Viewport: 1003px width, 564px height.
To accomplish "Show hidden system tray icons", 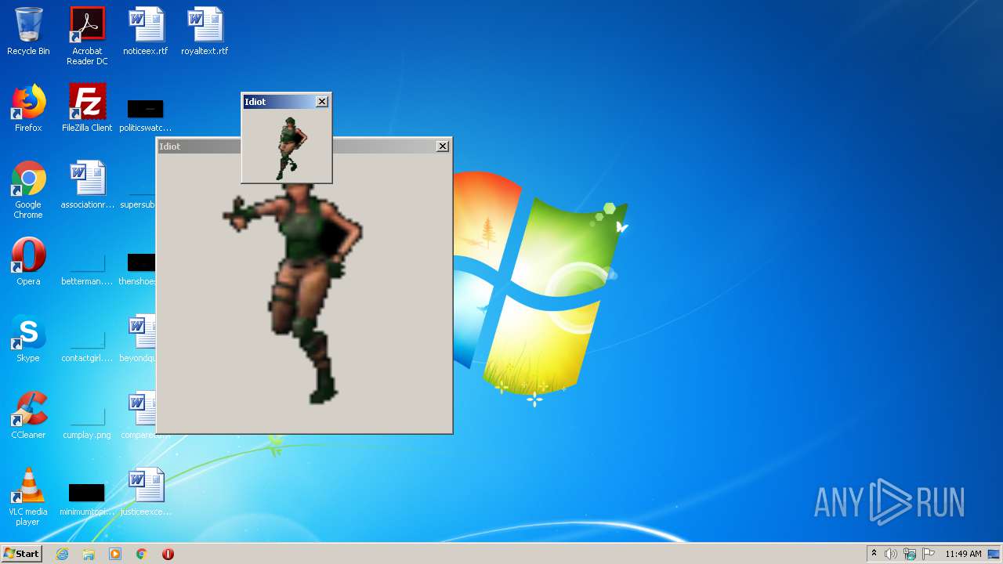I will click(874, 554).
